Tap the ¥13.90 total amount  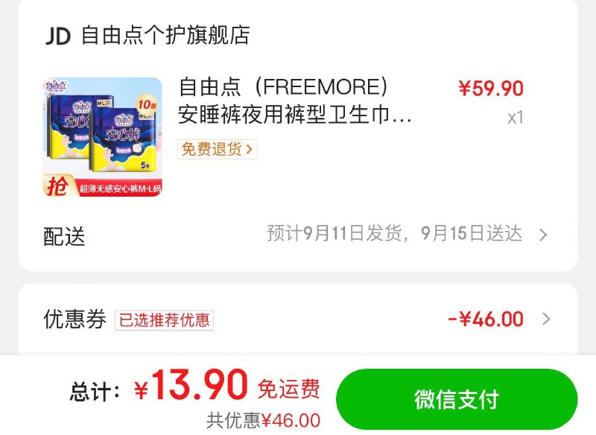tap(191, 385)
